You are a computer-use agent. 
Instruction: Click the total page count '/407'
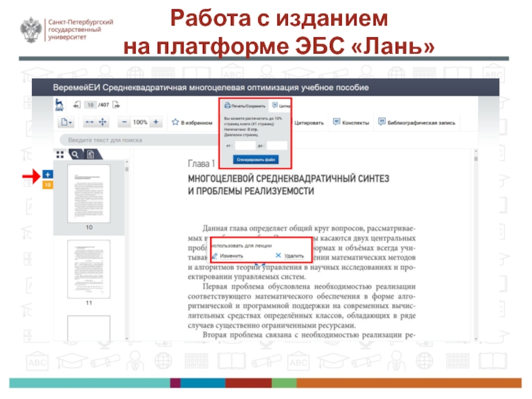[x=104, y=105]
